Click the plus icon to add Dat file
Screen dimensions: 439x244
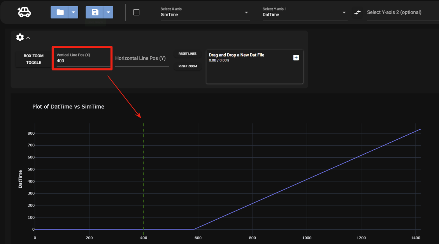coord(296,58)
